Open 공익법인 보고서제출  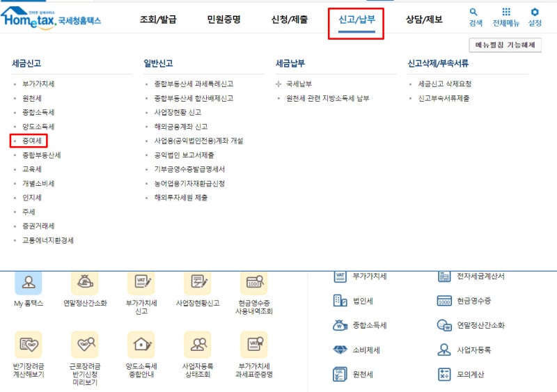[x=184, y=155]
